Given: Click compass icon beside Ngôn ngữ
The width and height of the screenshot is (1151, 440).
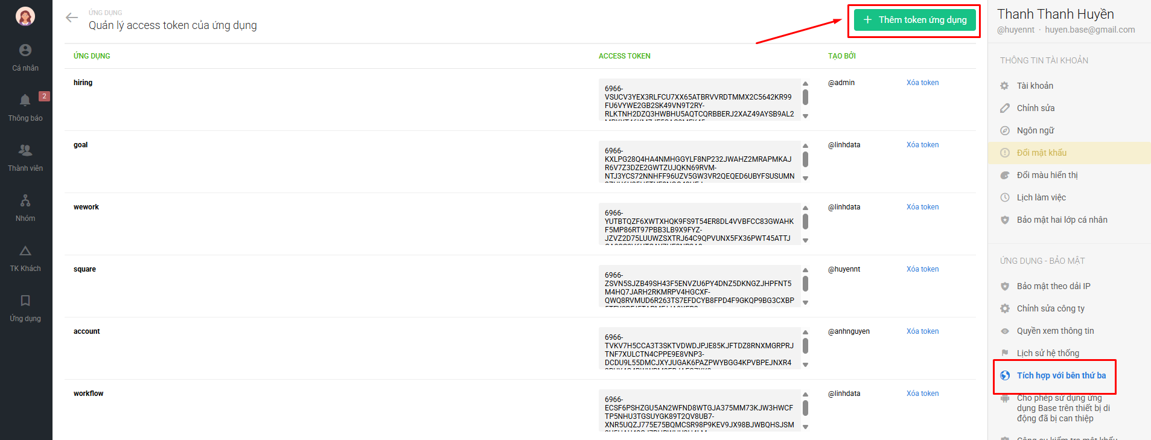Looking at the screenshot, I should [x=1005, y=130].
